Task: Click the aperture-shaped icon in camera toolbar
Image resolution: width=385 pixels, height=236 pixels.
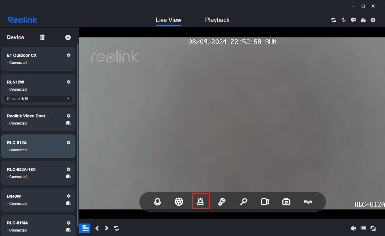Action: coord(179,202)
